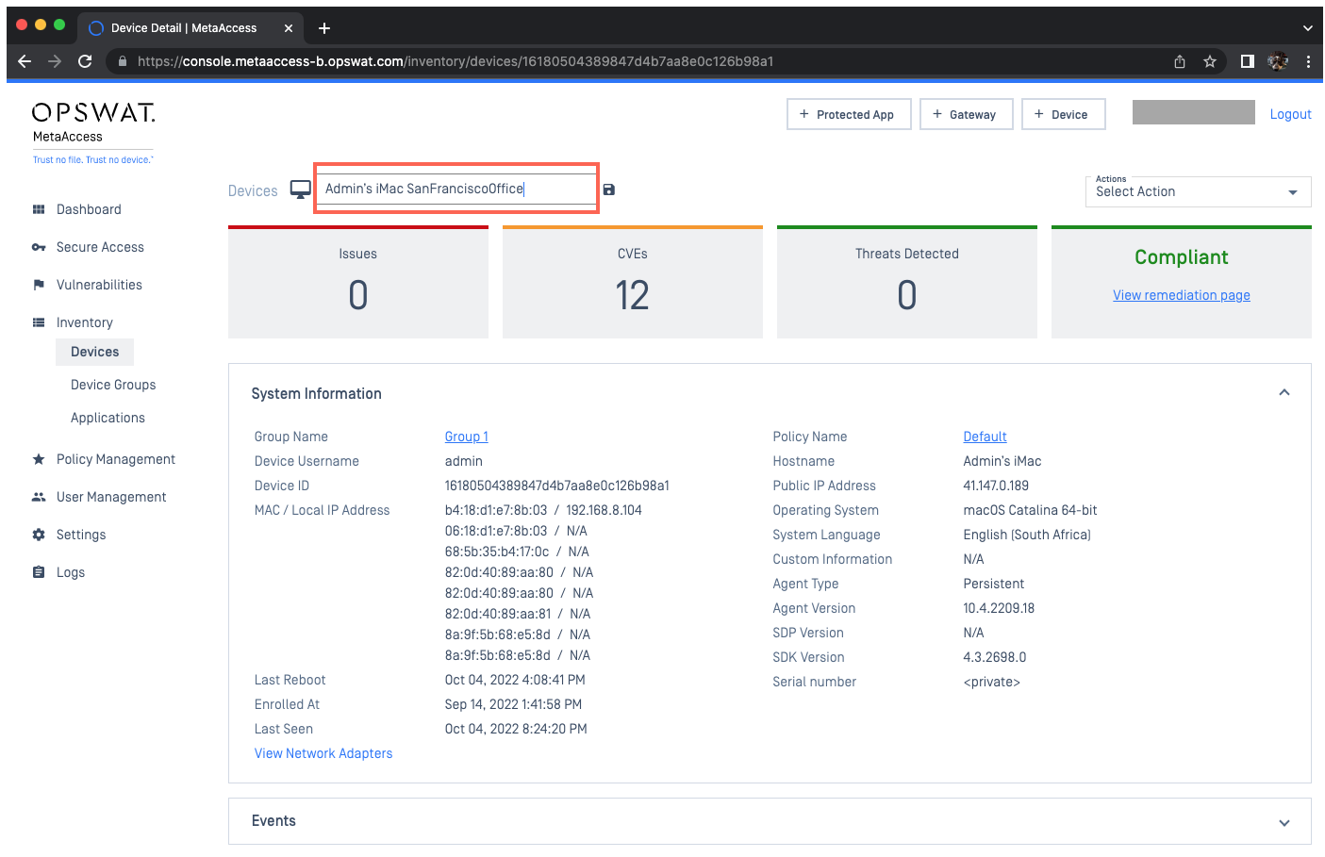The width and height of the screenshot is (1325, 857).
Task: Close the Device Detail browser tab
Action: (x=289, y=28)
